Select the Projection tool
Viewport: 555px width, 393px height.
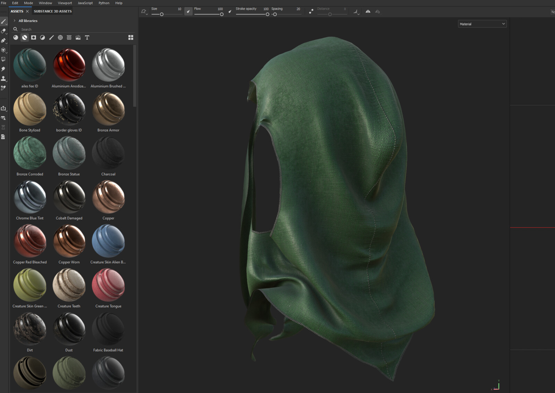click(x=3, y=41)
